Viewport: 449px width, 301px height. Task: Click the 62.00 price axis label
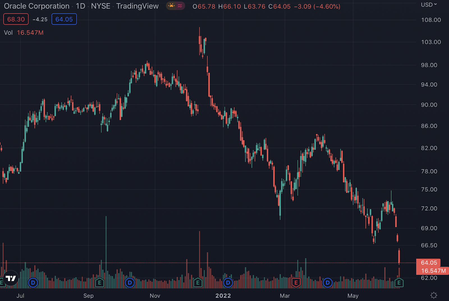[x=429, y=278]
